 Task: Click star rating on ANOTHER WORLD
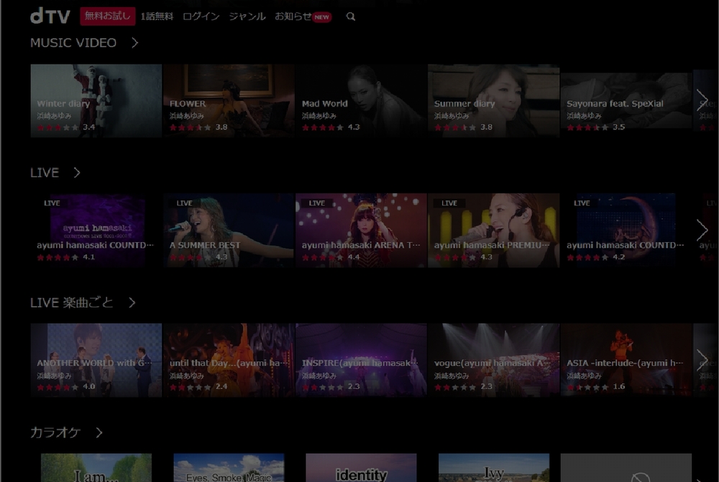(x=58, y=387)
